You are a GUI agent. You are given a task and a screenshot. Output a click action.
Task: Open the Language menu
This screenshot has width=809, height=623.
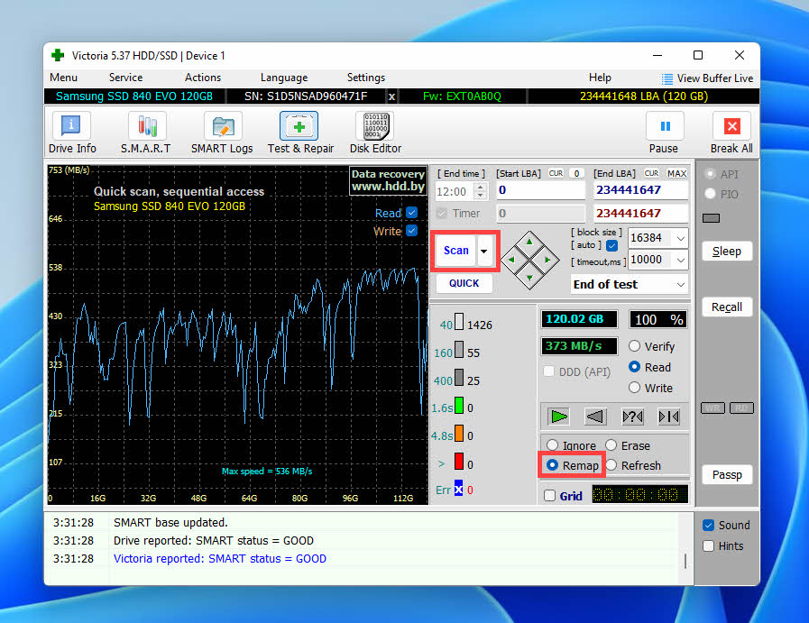[x=284, y=78]
